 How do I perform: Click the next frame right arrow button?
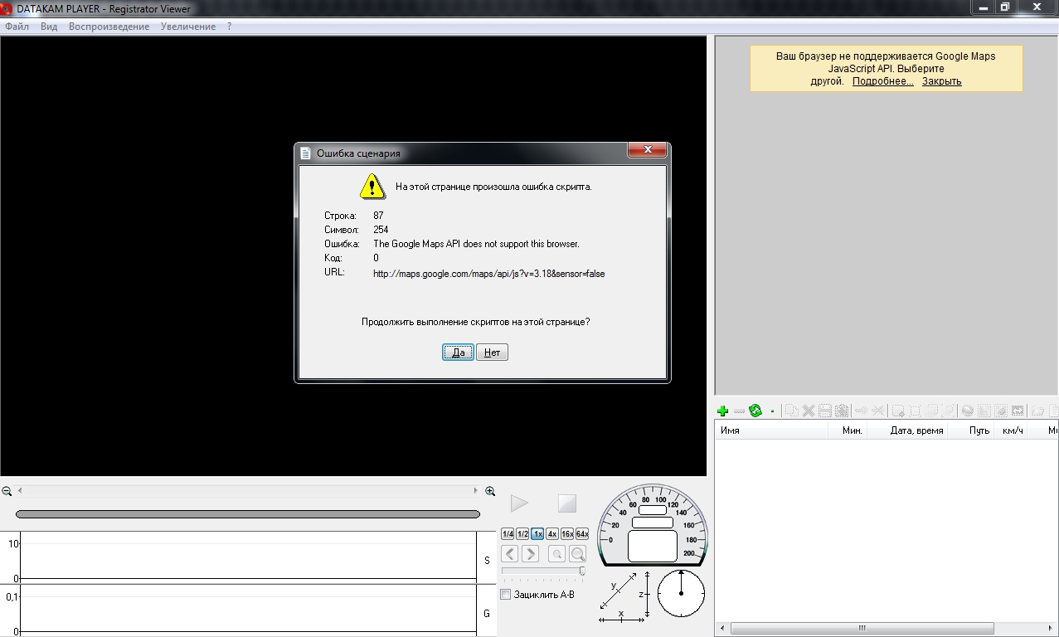pos(530,554)
